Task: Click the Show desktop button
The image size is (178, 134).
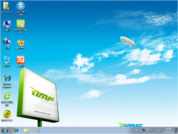Action: tap(177, 130)
